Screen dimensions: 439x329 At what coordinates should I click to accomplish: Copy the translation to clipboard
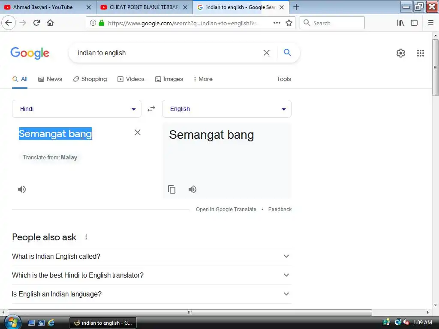(x=171, y=189)
